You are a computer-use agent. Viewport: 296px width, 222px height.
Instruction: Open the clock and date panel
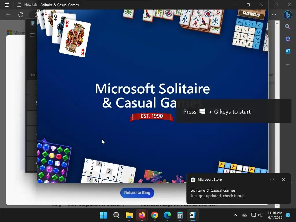[x=275, y=215]
